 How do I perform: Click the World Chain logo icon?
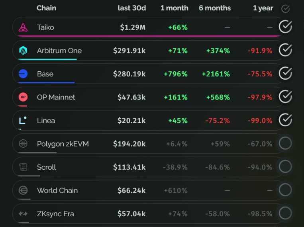23,190
